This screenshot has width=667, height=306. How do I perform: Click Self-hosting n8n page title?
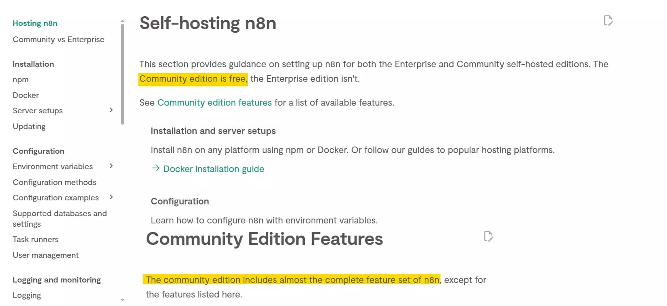208,23
